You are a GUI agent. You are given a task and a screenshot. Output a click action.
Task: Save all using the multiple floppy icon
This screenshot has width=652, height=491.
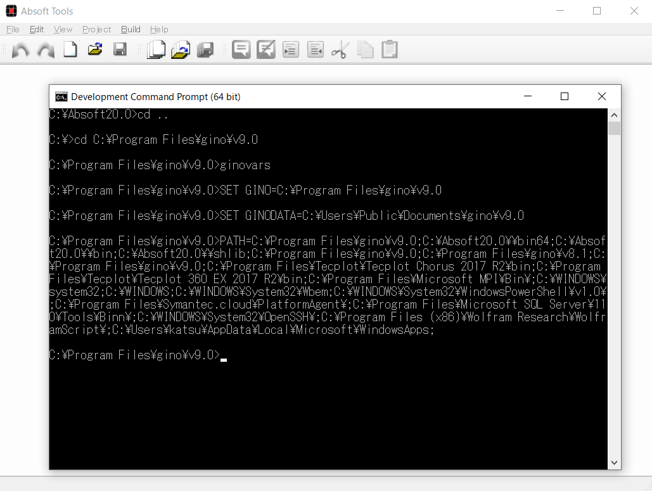[x=205, y=50]
